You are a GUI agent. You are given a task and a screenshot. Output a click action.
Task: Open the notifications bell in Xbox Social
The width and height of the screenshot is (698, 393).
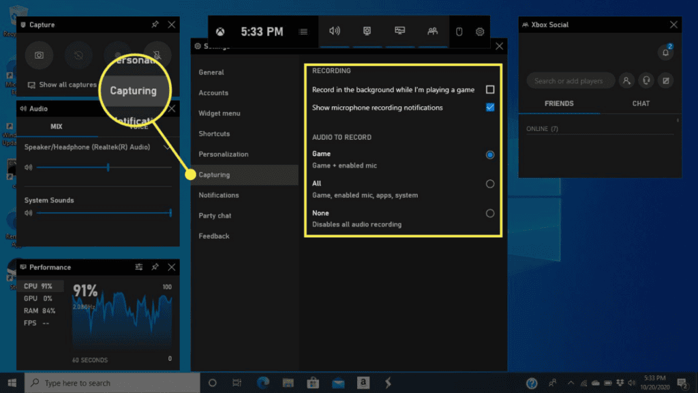[x=665, y=52]
